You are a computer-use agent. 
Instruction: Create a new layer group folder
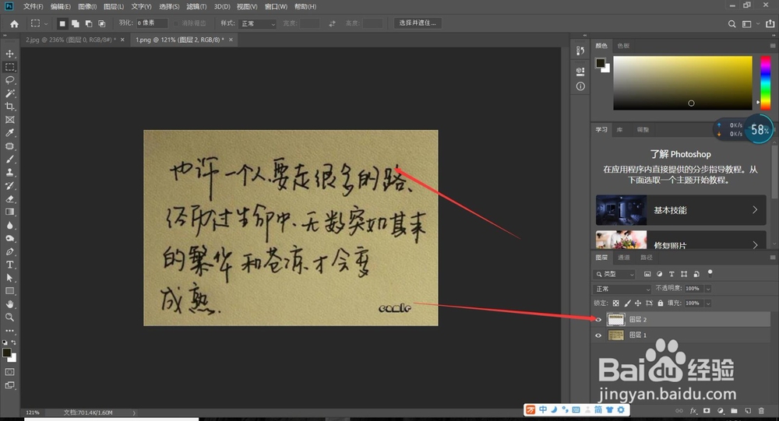coord(734,411)
